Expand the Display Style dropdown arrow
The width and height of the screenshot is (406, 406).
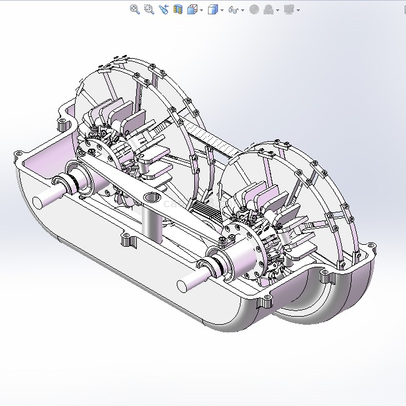(x=222, y=10)
